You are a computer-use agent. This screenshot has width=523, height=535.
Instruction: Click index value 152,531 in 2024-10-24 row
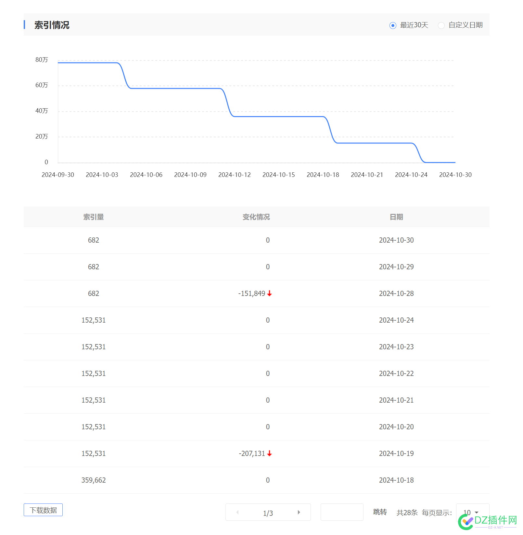click(94, 320)
